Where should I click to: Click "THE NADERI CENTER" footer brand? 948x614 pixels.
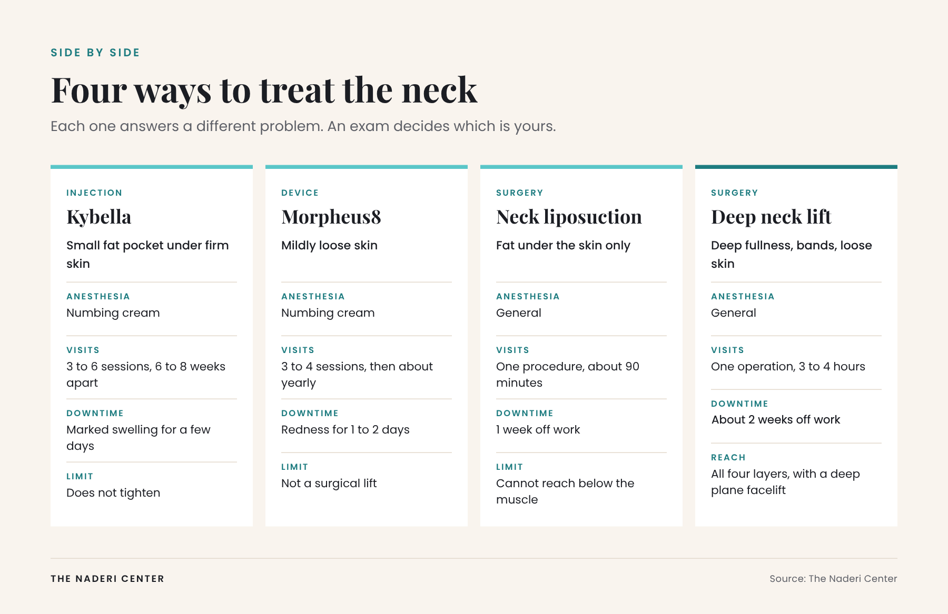[x=107, y=579]
